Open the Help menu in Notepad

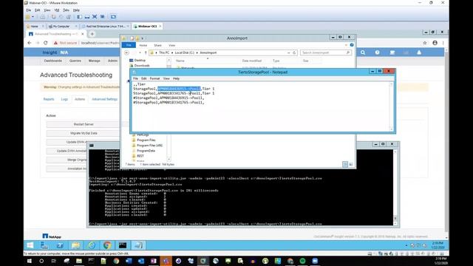(x=176, y=78)
